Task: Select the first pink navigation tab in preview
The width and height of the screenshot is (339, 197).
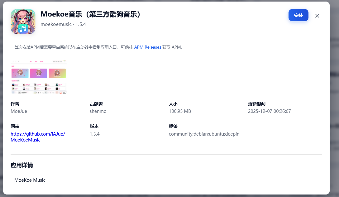Action: 31,61
